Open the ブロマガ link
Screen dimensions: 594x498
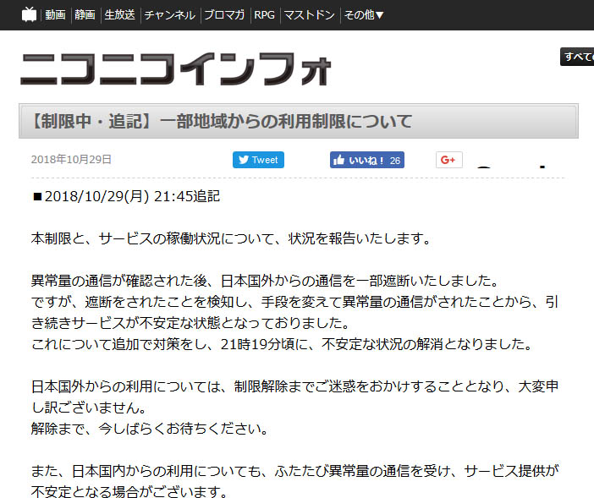click(x=225, y=14)
